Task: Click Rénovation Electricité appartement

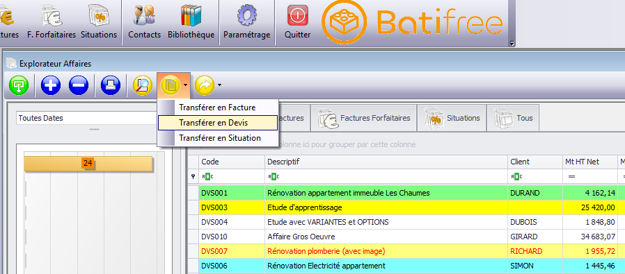Action: (326, 266)
